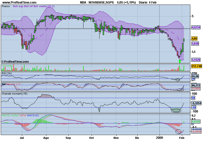
Task: Click the Sep label on time axis
Action: pos(68,138)
